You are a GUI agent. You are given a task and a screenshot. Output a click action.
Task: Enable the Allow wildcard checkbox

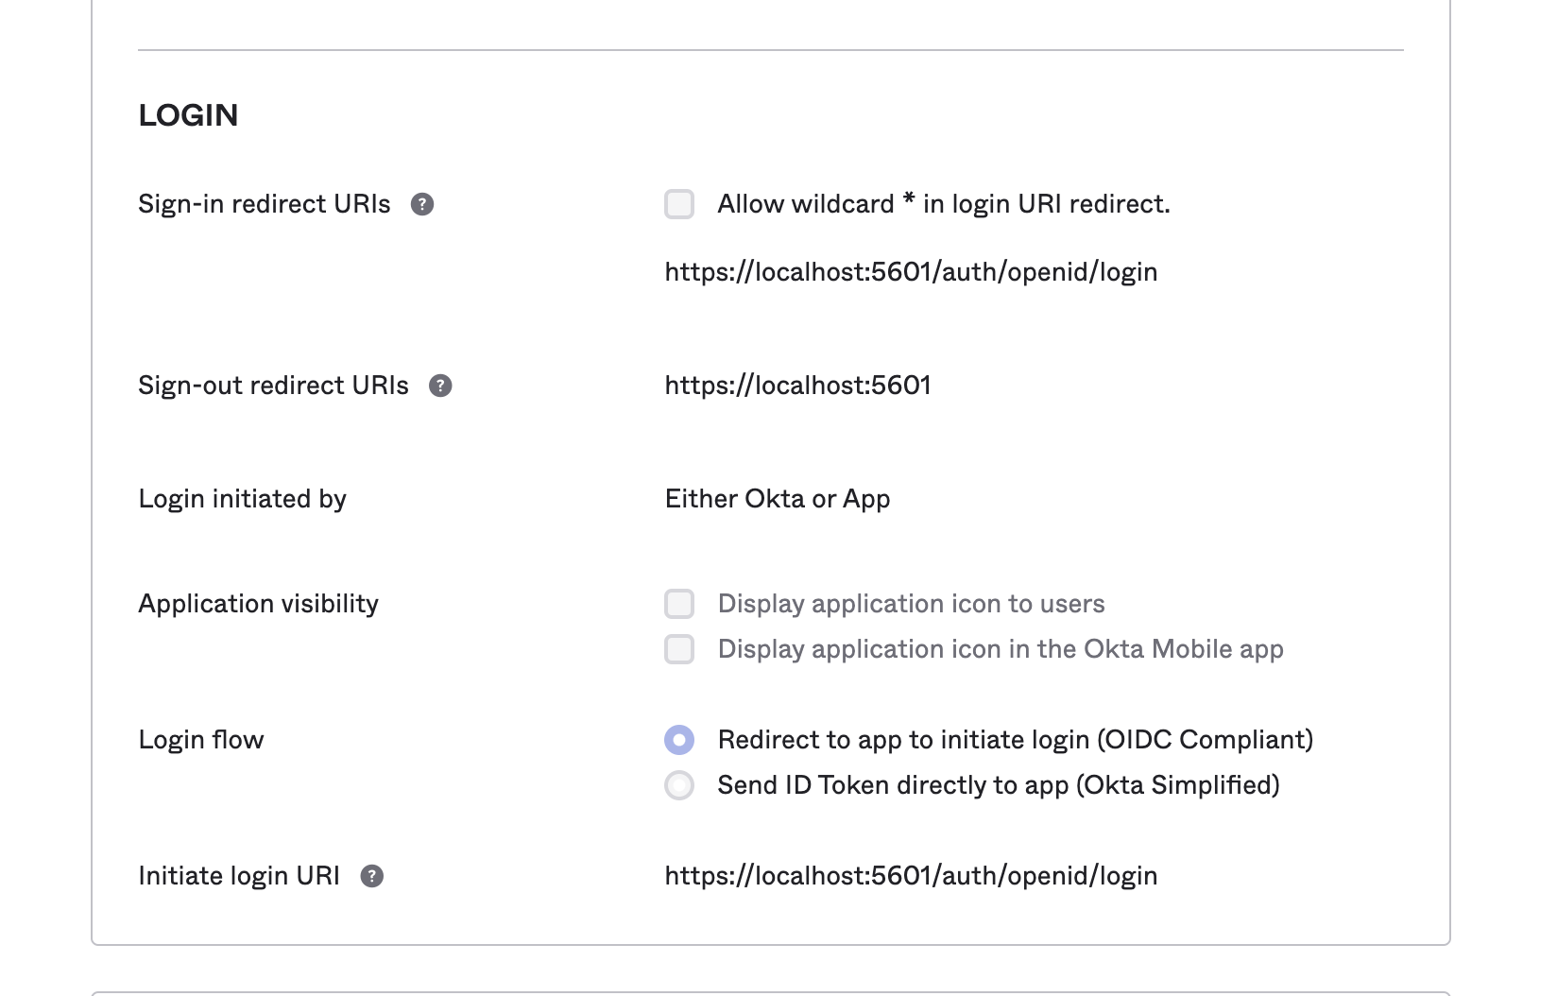click(x=679, y=204)
